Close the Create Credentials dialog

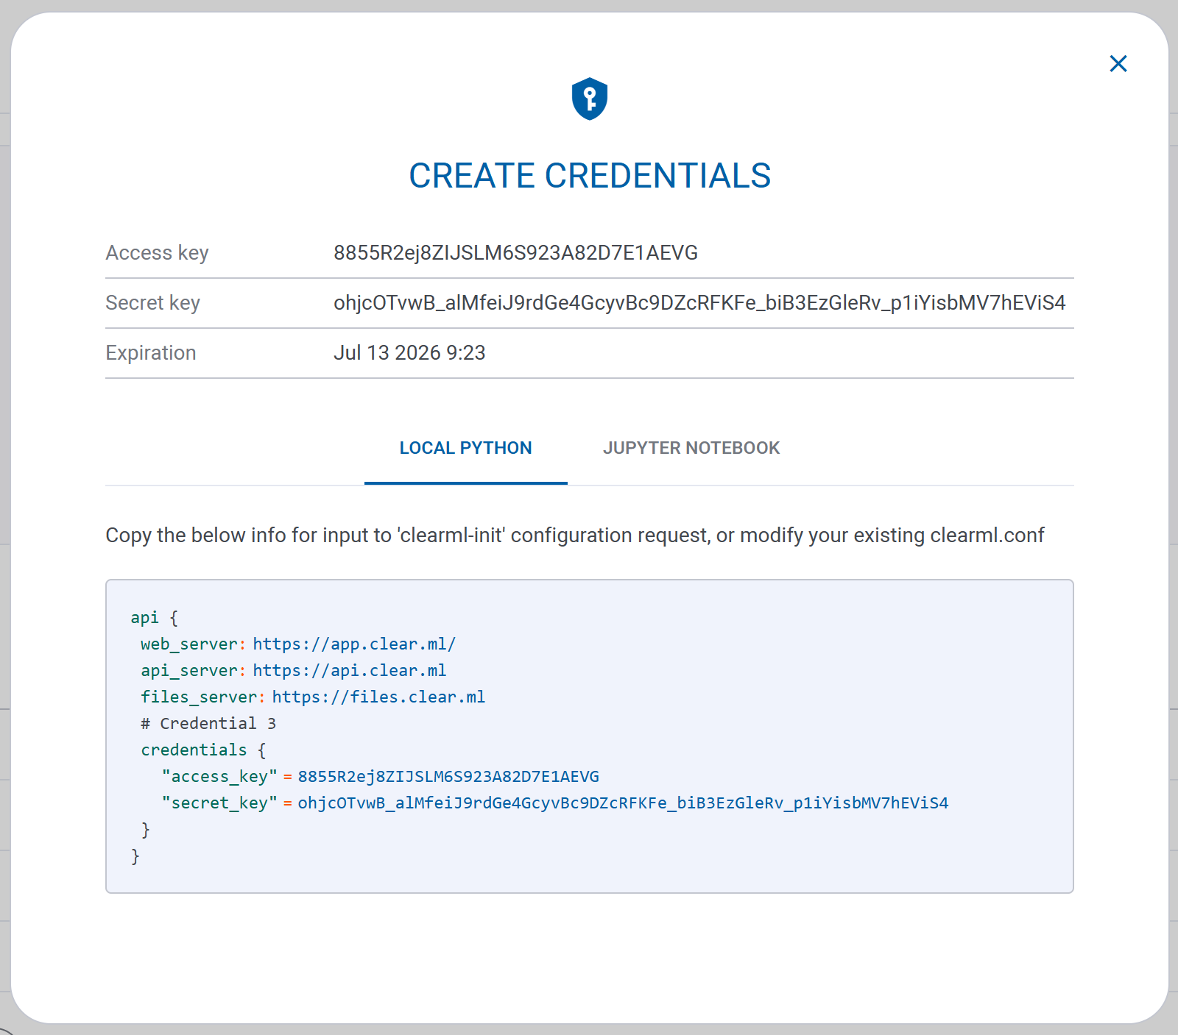coord(1118,64)
